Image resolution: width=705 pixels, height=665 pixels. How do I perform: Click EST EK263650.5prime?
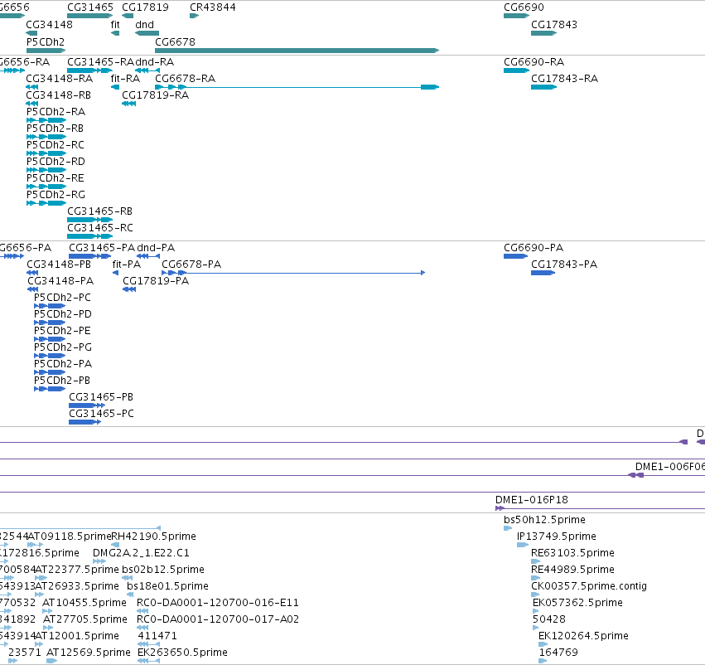[182, 653]
